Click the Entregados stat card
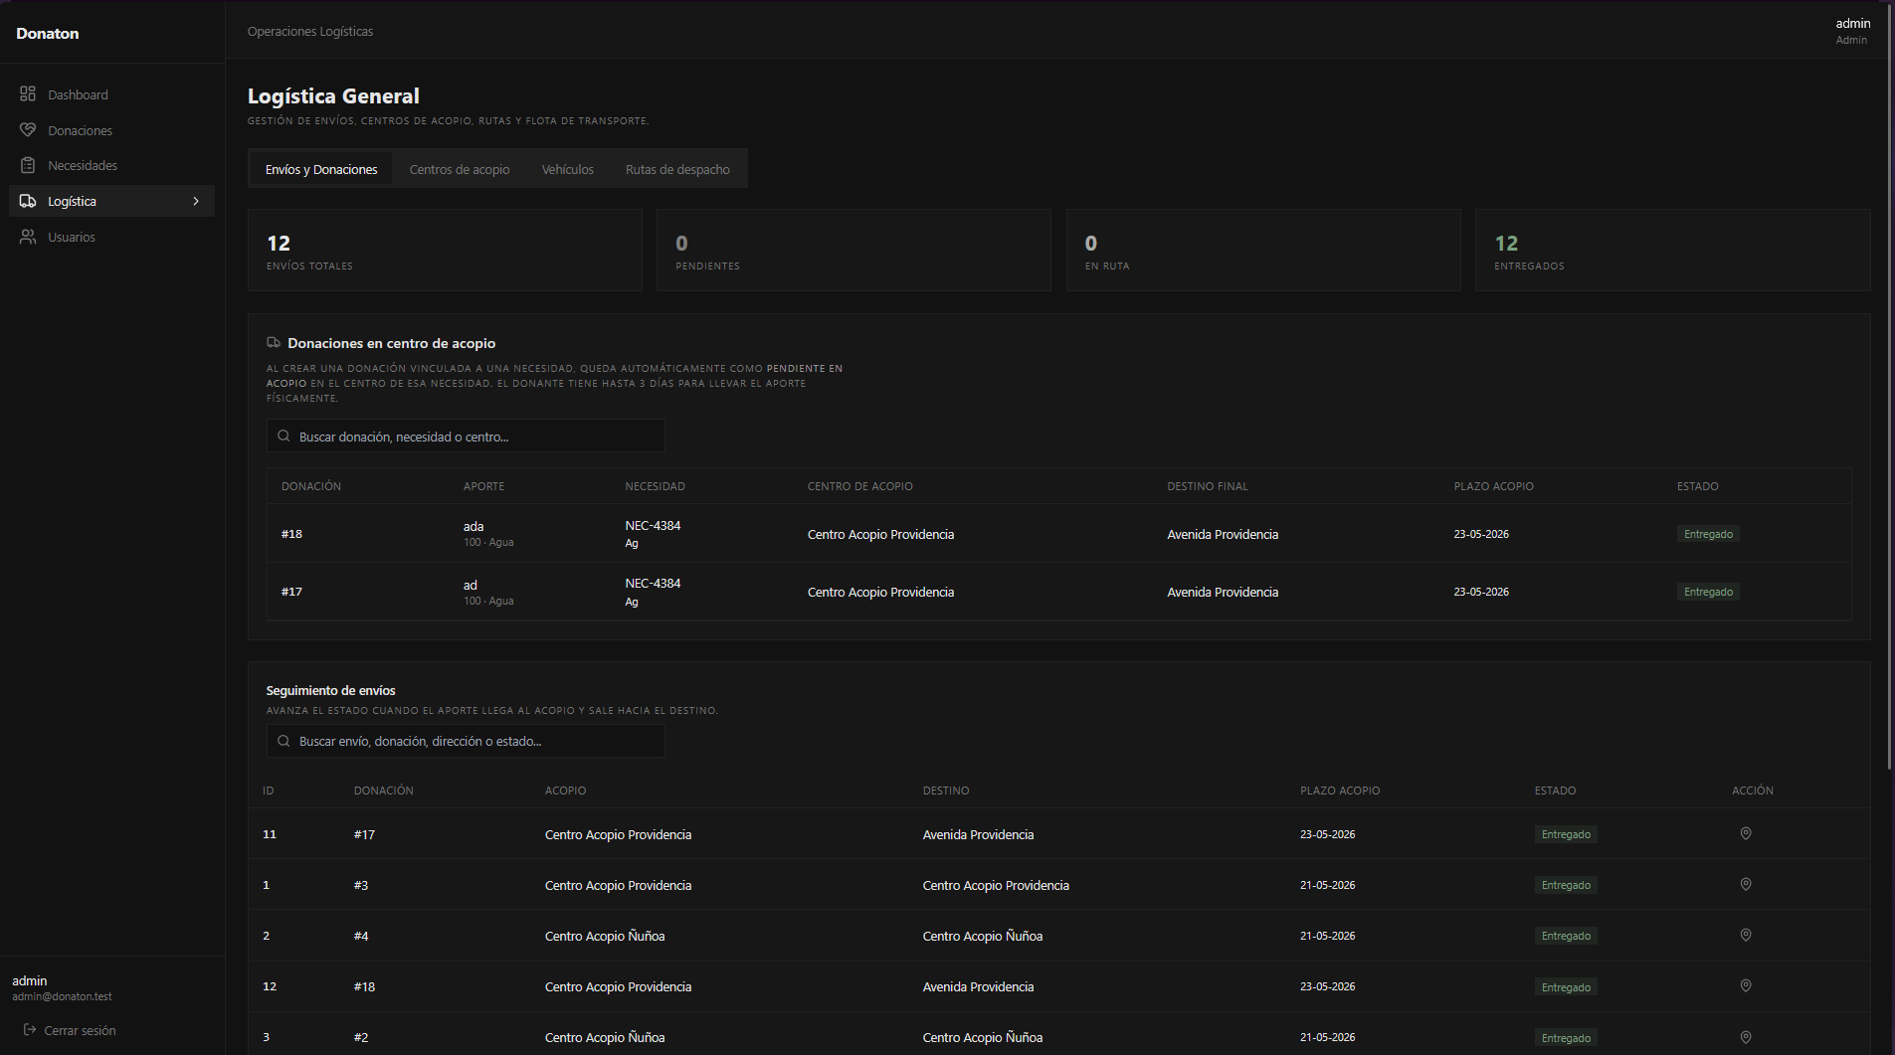The width and height of the screenshot is (1895, 1055). 1673,250
